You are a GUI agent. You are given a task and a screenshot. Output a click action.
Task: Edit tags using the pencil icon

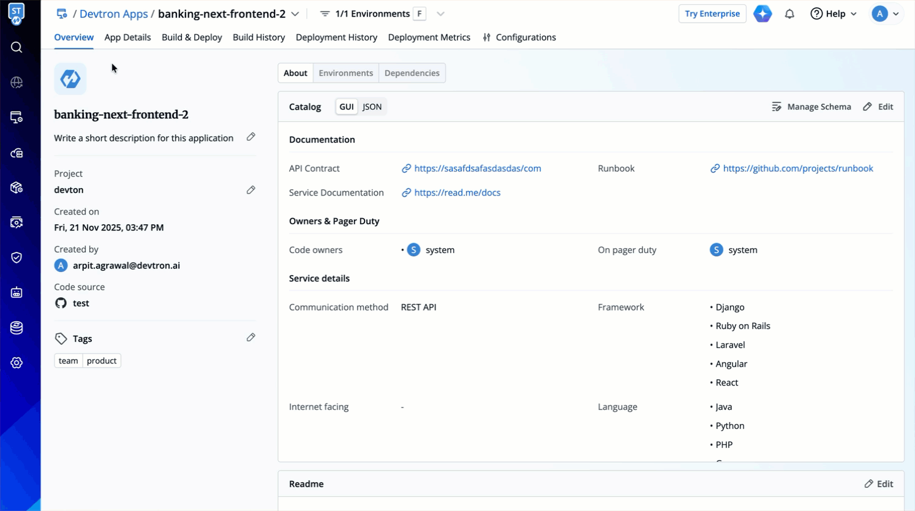251,338
